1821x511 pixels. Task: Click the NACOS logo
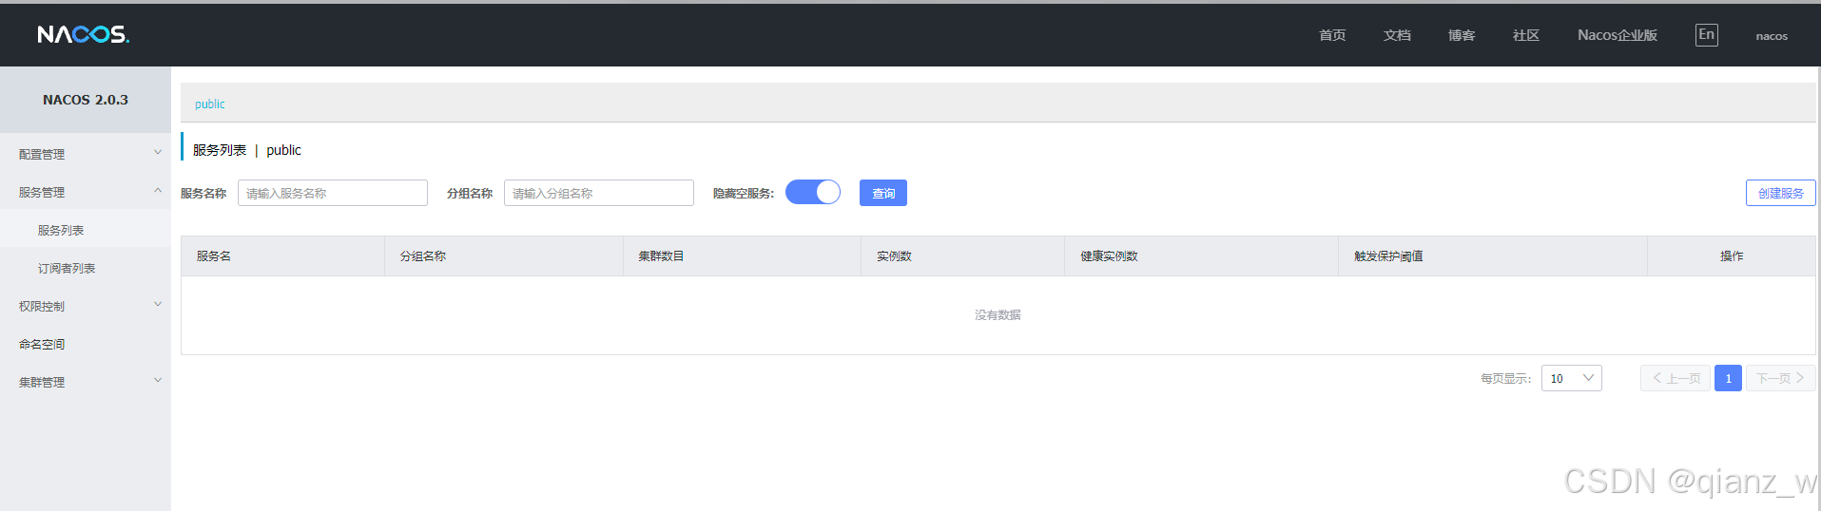(84, 34)
